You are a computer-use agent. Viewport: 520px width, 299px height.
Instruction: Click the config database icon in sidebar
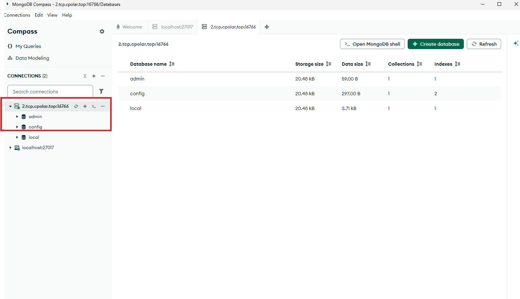(x=24, y=127)
